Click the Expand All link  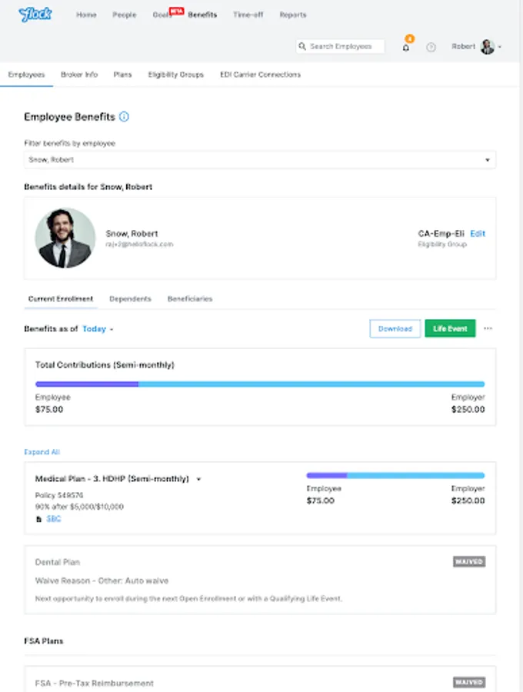pyautogui.click(x=42, y=452)
